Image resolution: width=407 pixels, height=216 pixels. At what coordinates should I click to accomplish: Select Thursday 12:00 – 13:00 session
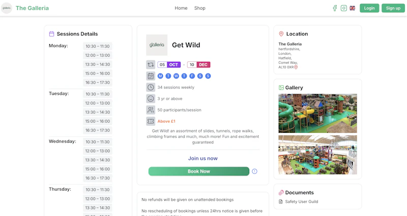point(98,199)
